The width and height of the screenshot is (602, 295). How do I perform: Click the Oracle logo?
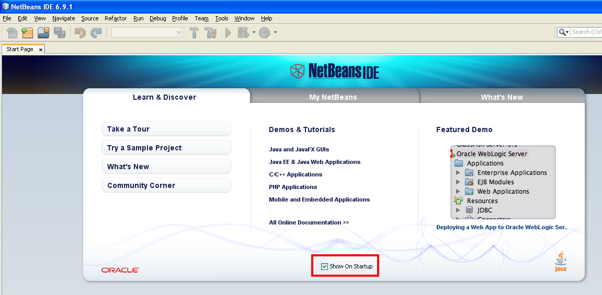point(120,270)
